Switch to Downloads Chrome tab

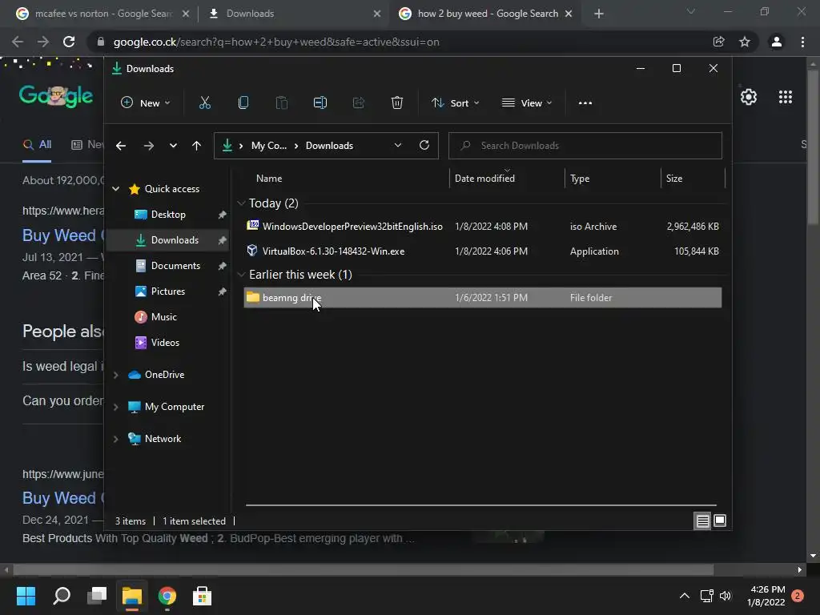(x=295, y=14)
